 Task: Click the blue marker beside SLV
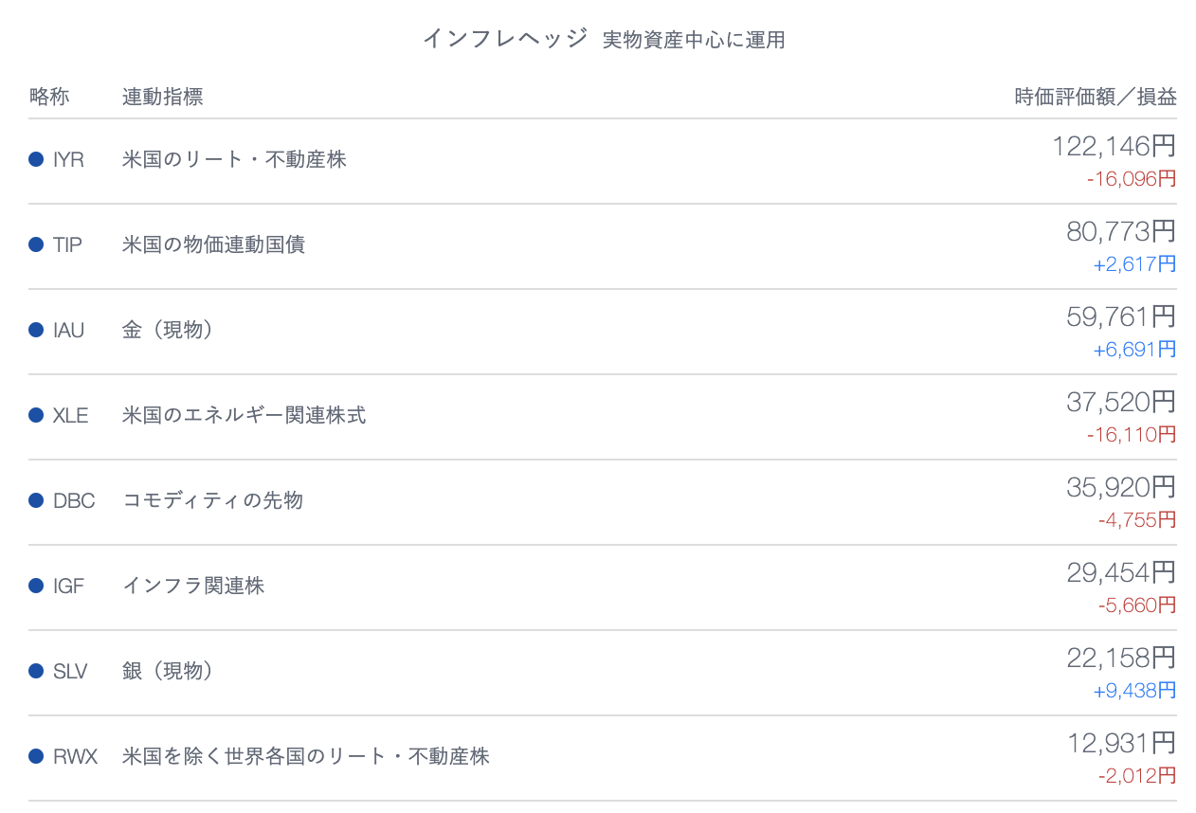coord(36,671)
